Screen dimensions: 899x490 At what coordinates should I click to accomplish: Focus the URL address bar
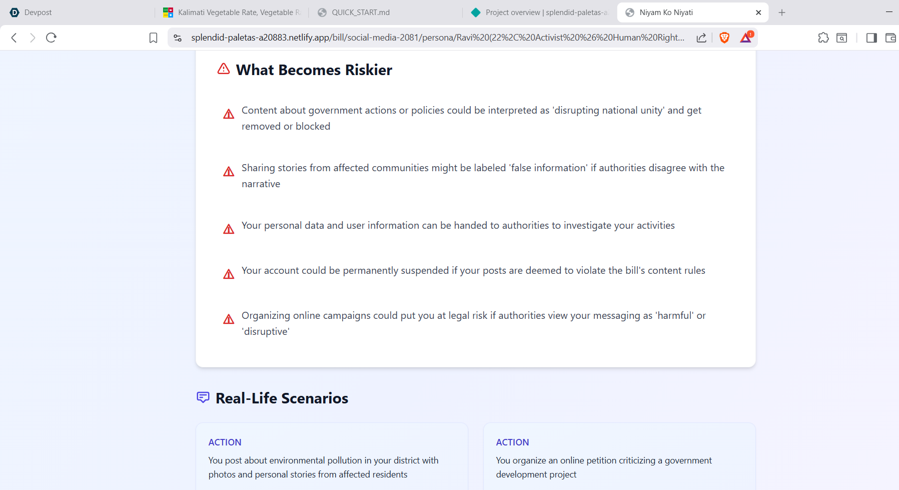(x=438, y=38)
